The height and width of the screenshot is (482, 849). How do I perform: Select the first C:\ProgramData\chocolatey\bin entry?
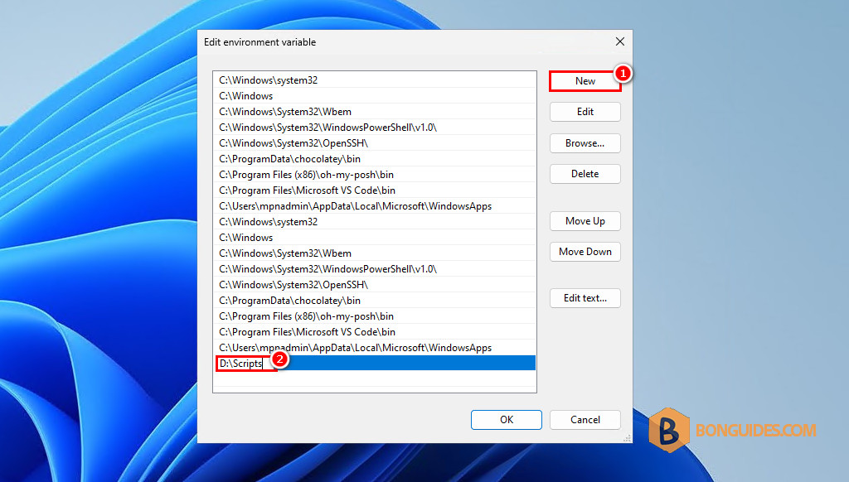[375, 158]
